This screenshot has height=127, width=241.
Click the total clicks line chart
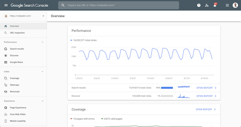coord(146,54)
